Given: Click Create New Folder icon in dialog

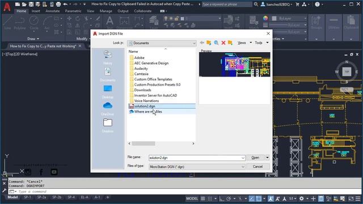Looking at the screenshot, I should (230, 43).
